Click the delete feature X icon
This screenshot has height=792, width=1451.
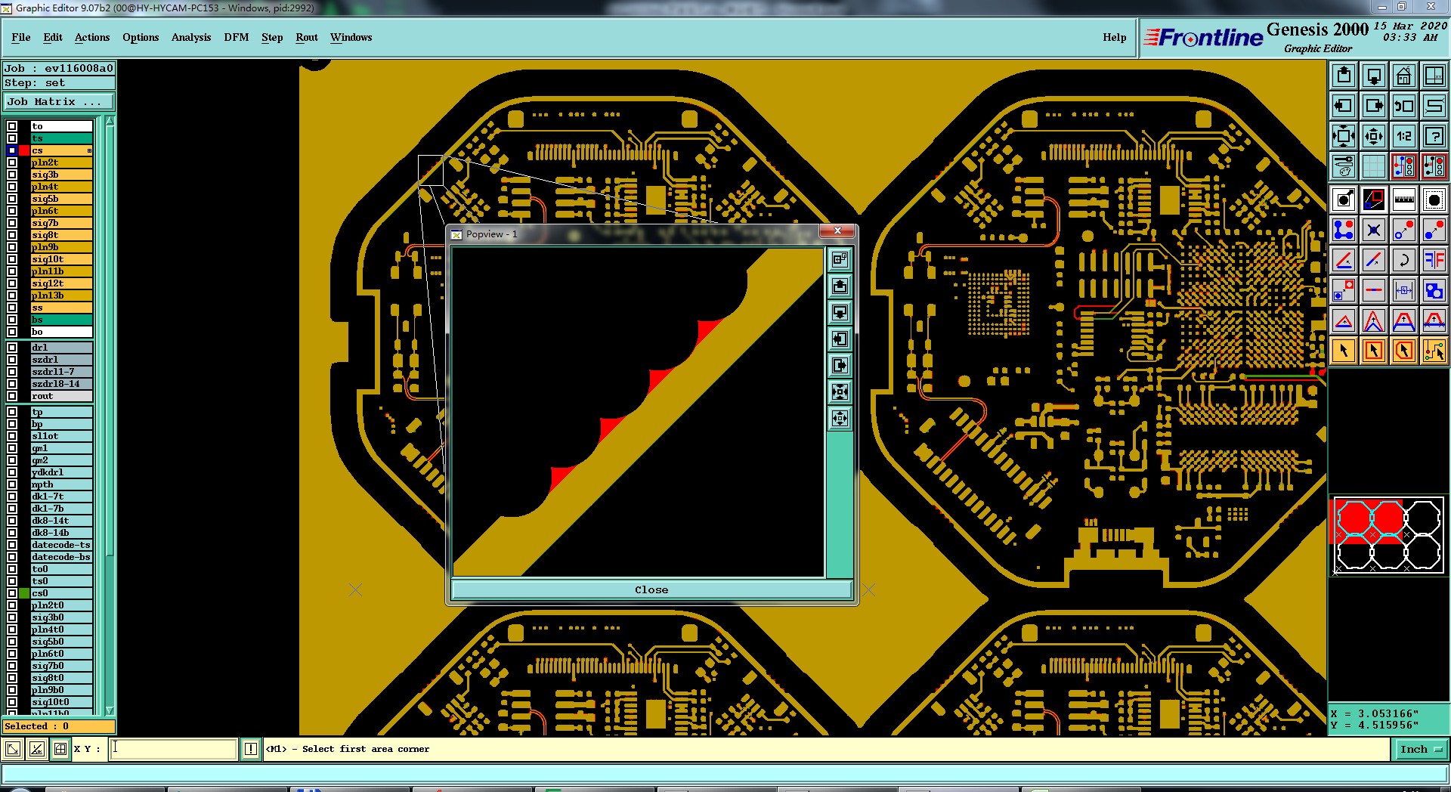(1374, 230)
